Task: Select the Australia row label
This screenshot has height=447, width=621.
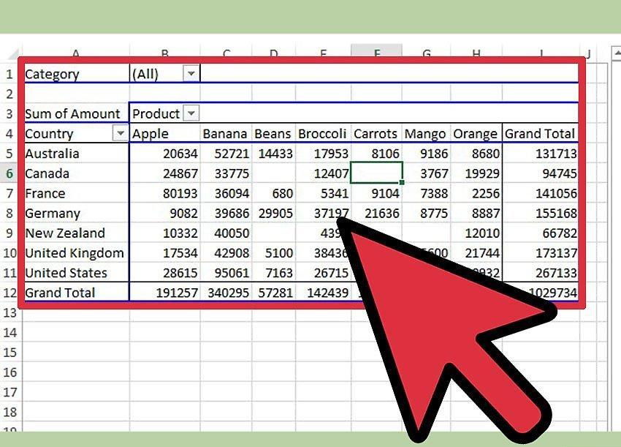Action: [77, 154]
